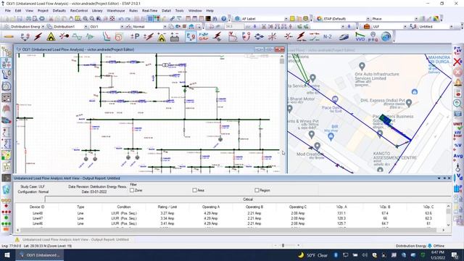Tick the Zone filter checkbox

coord(132,190)
